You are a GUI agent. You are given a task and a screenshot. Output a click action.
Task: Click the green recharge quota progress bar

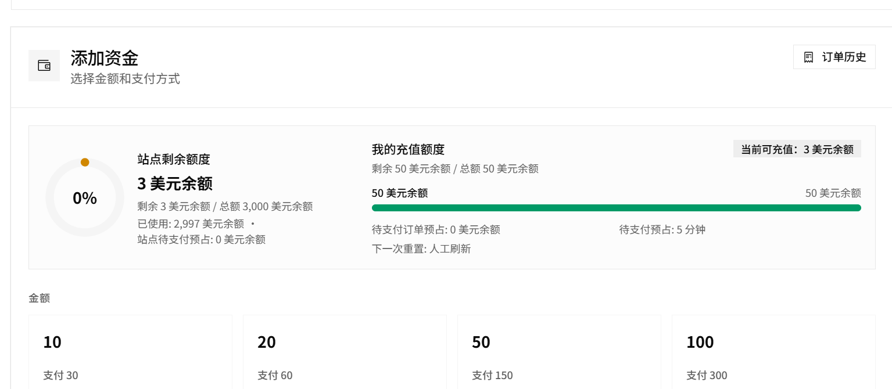[x=616, y=208]
